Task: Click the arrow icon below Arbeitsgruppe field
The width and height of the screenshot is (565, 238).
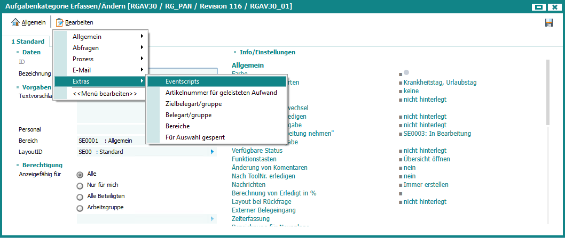Action: (x=212, y=219)
